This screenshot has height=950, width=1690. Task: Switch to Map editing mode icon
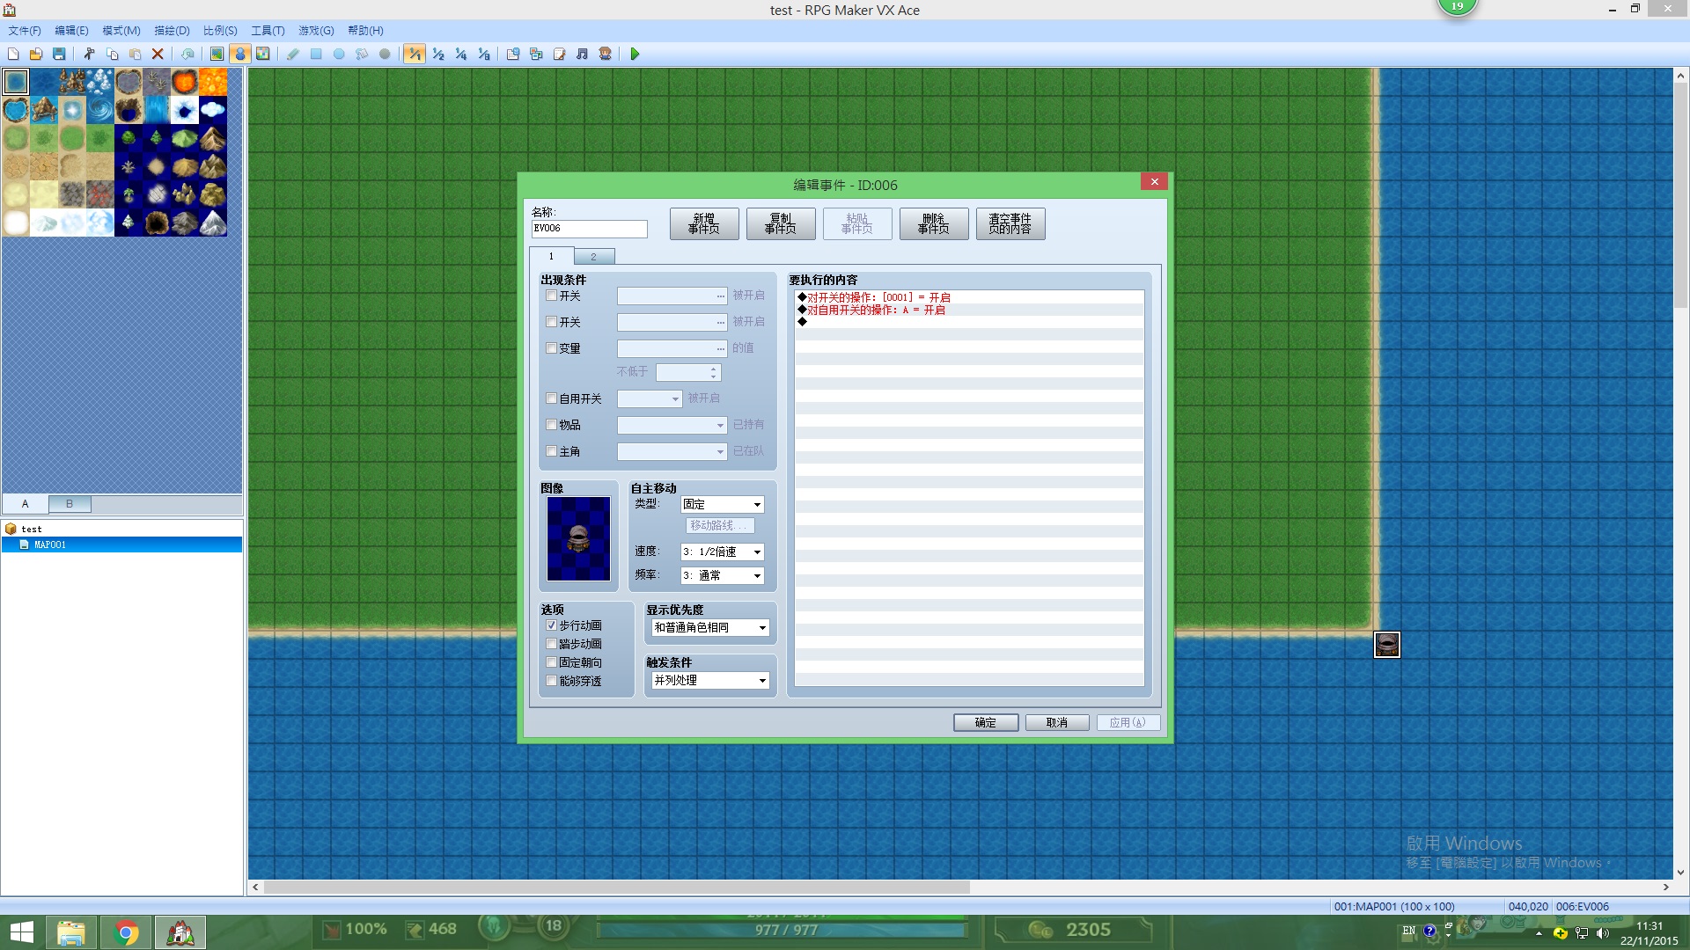[x=217, y=55]
